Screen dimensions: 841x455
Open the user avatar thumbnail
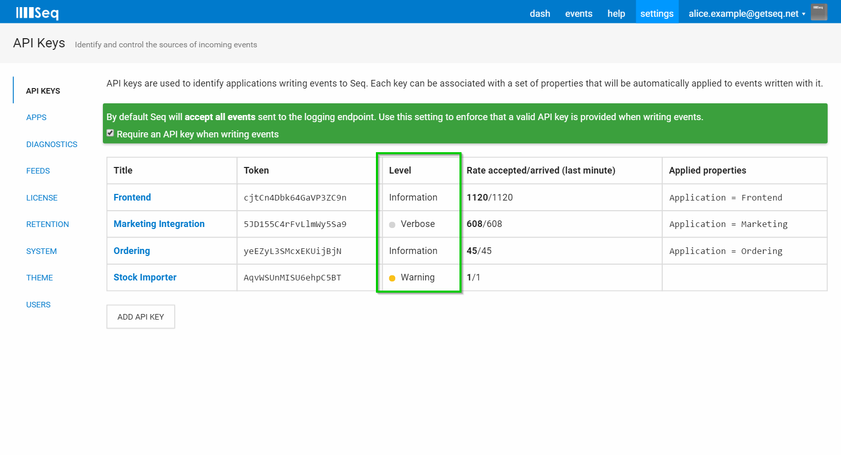pyautogui.click(x=819, y=12)
